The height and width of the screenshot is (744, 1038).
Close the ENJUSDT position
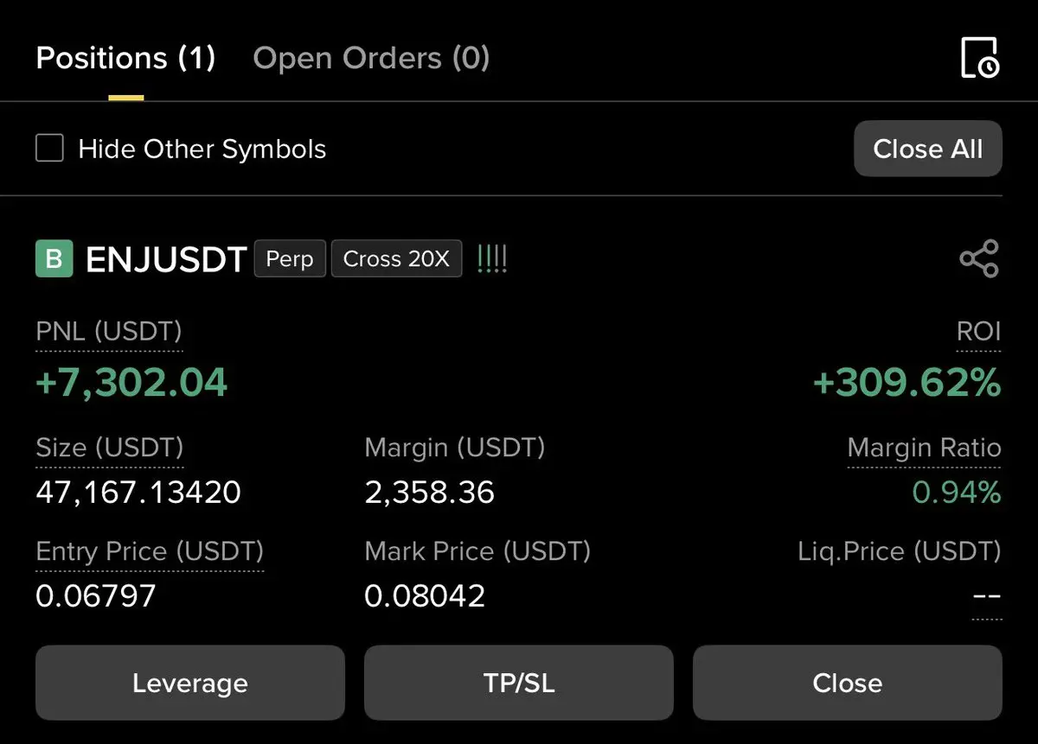click(848, 683)
